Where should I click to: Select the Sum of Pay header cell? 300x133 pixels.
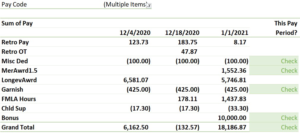[17, 23]
